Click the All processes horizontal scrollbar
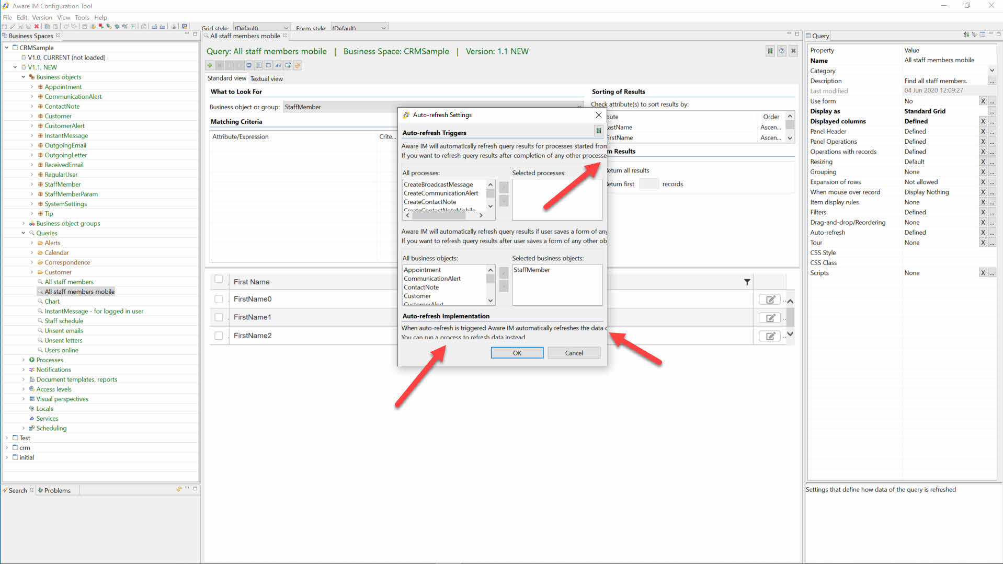This screenshot has height=564, width=1003. click(x=443, y=215)
